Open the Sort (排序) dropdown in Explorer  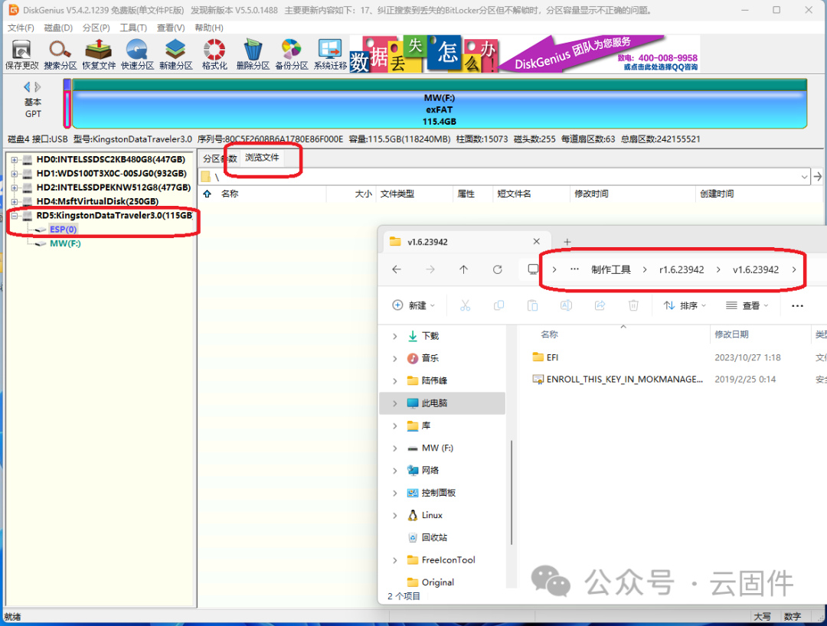[685, 305]
